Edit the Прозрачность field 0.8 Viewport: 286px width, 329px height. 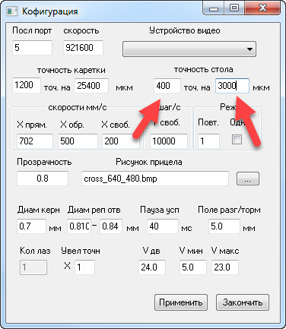tap(43, 179)
